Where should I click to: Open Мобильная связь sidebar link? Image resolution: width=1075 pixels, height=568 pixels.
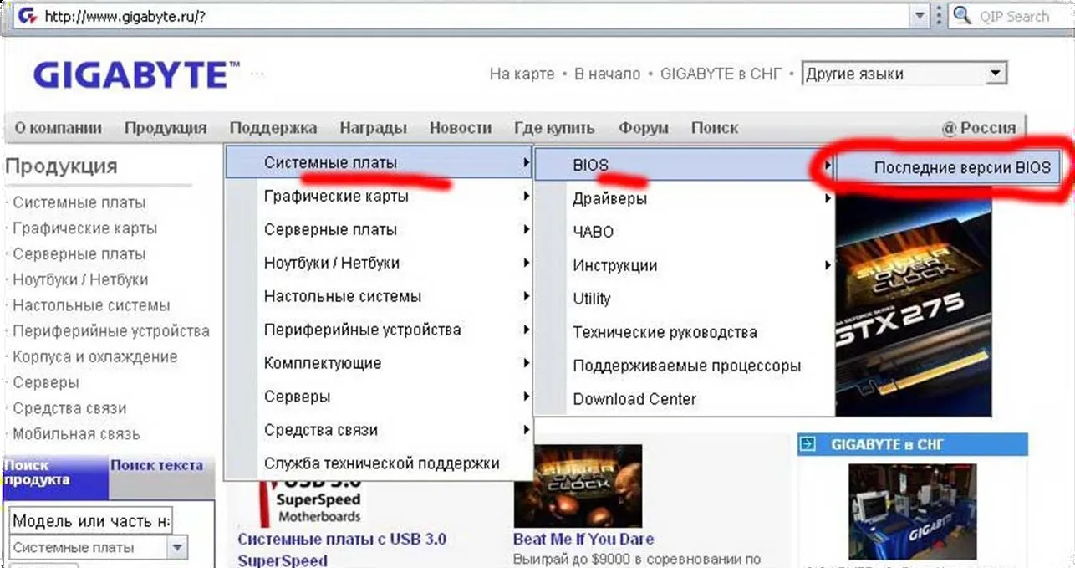pos(76,434)
